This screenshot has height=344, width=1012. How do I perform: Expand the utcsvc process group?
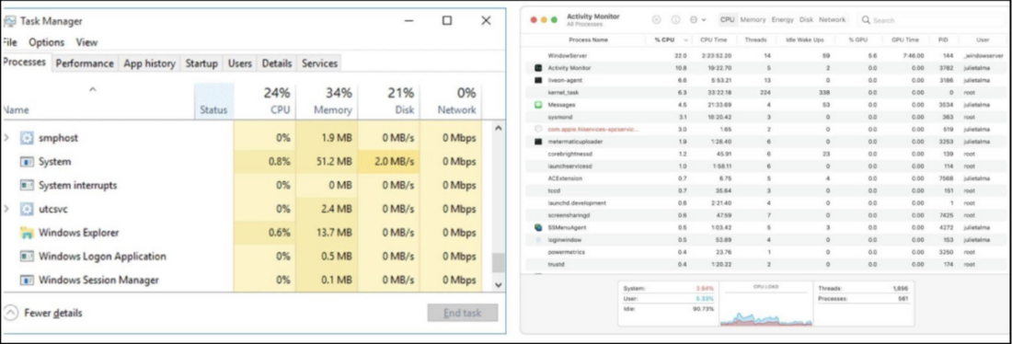click(x=6, y=209)
